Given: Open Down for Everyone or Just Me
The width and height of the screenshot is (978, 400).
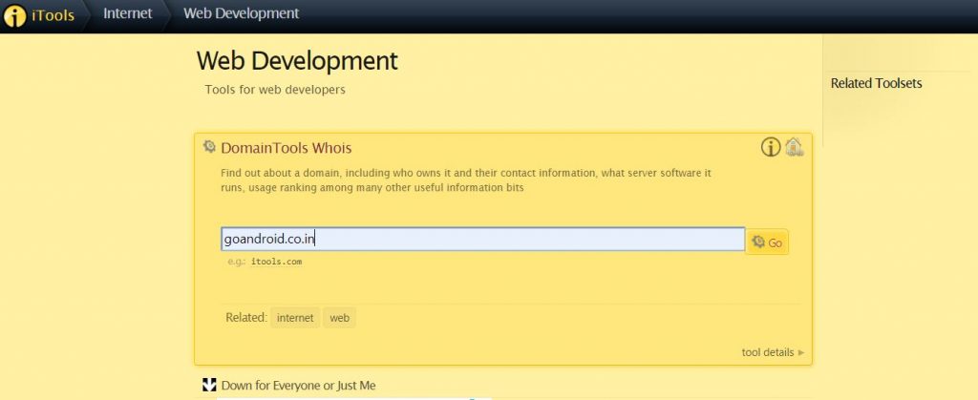Looking at the screenshot, I should click(299, 386).
